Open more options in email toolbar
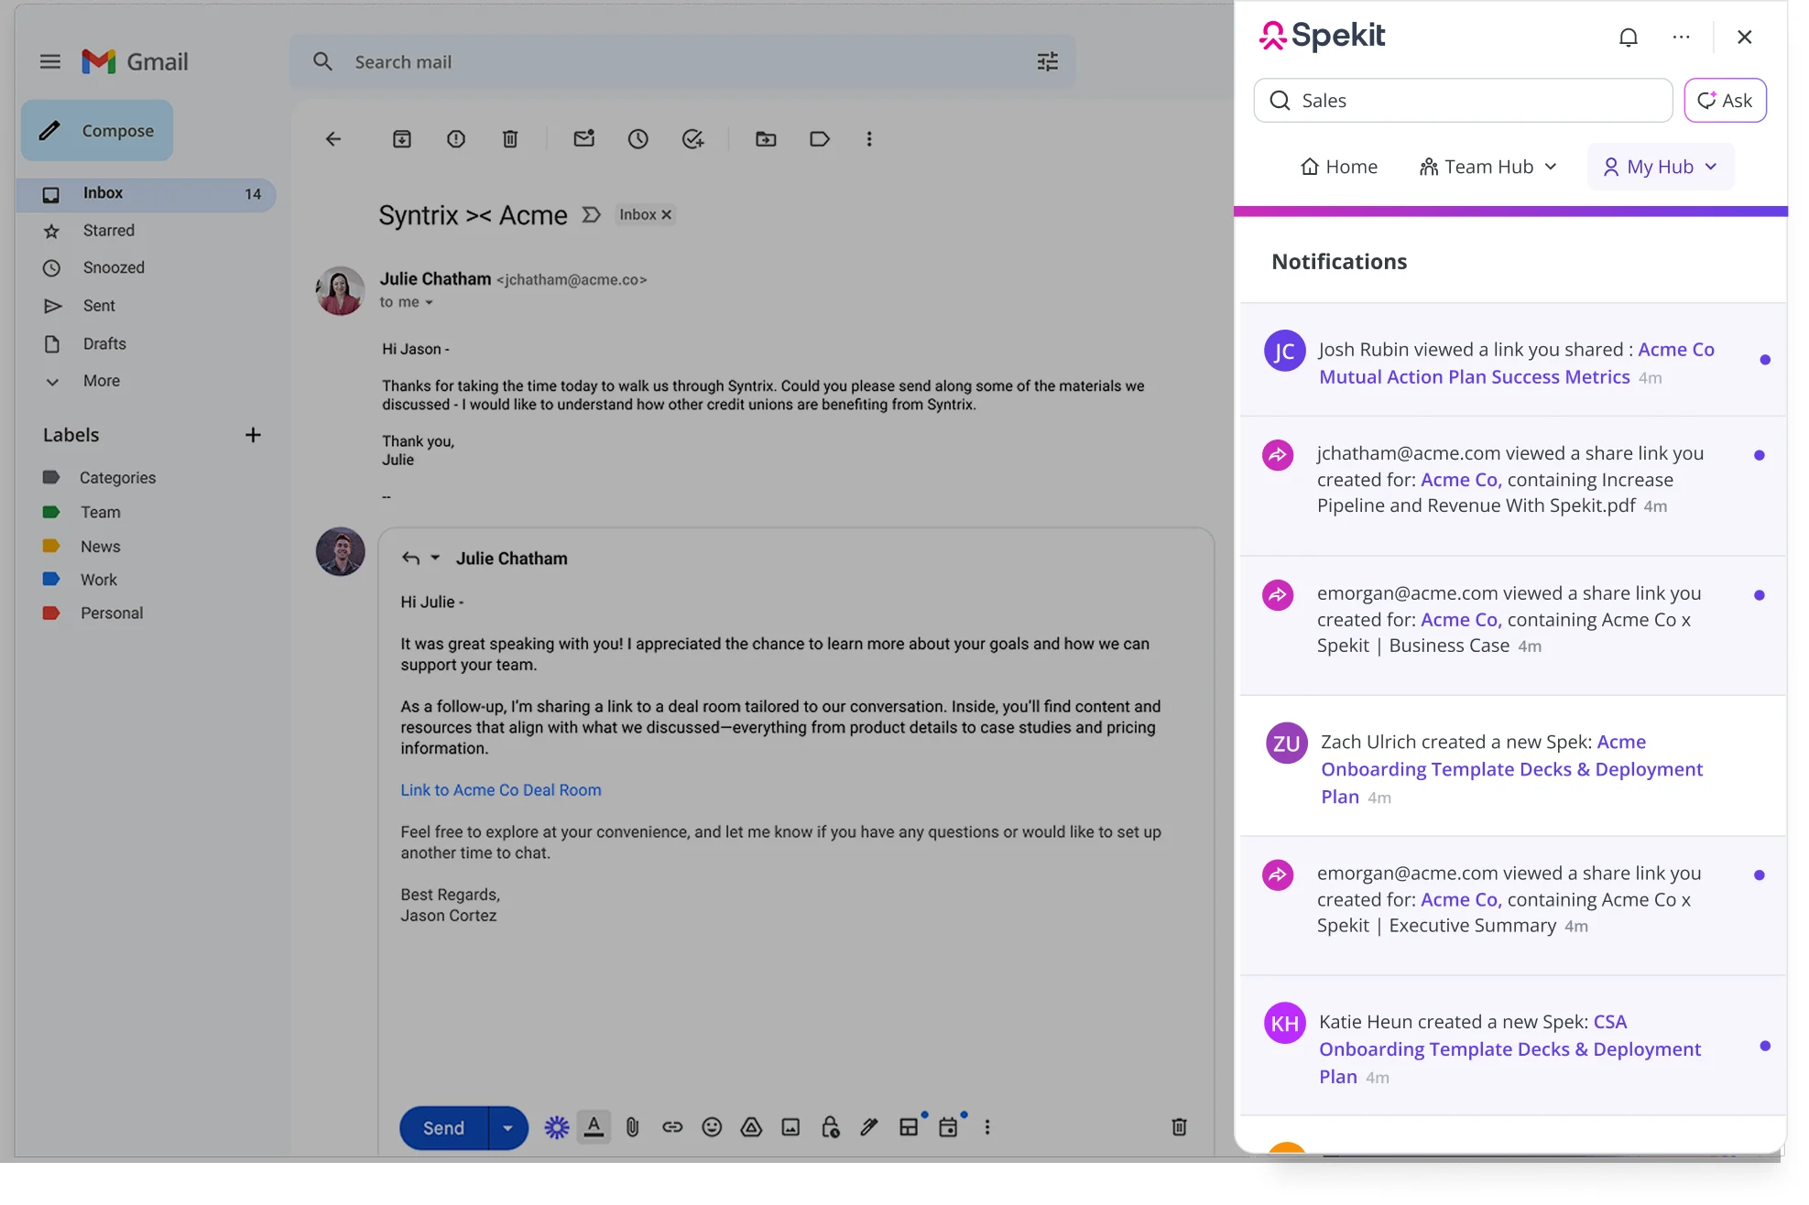 (x=869, y=139)
